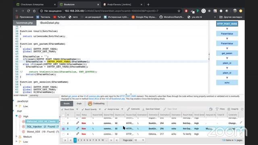Click the GitHub MonahovoTeam bookmark
The width and height of the screenshot is (258, 145).
pos(171,17)
